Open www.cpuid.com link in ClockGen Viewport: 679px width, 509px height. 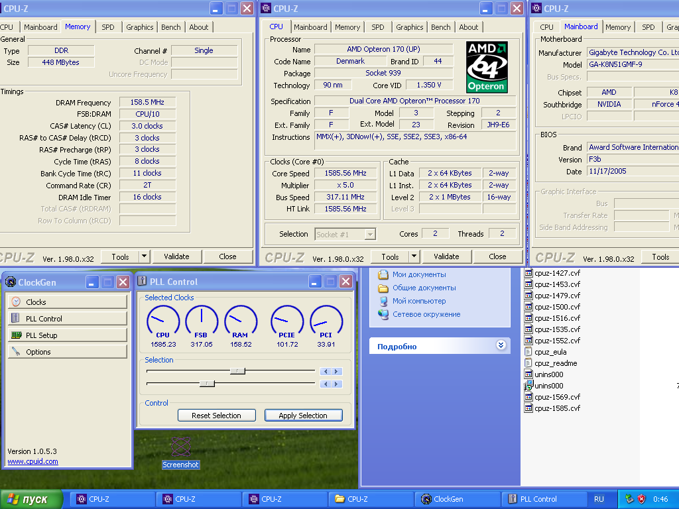click(x=32, y=461)
